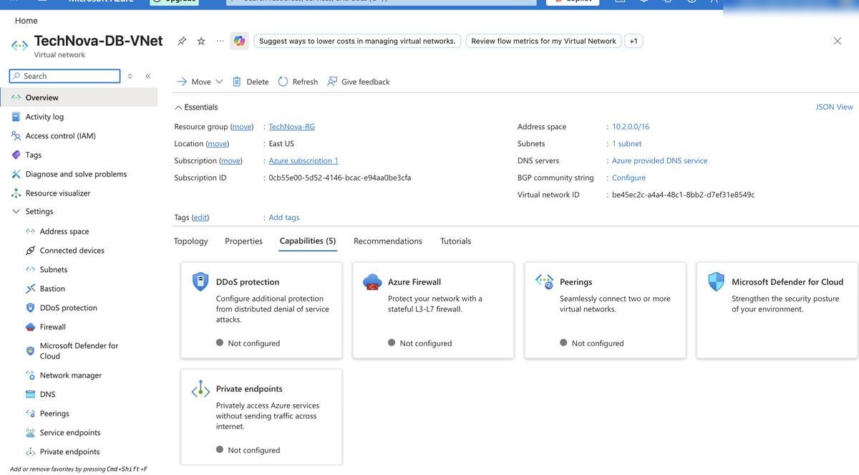The height and width of the screenshot is (475, 859).
Task: Click the Resource visualizer icon
Action: coord(16,193)
